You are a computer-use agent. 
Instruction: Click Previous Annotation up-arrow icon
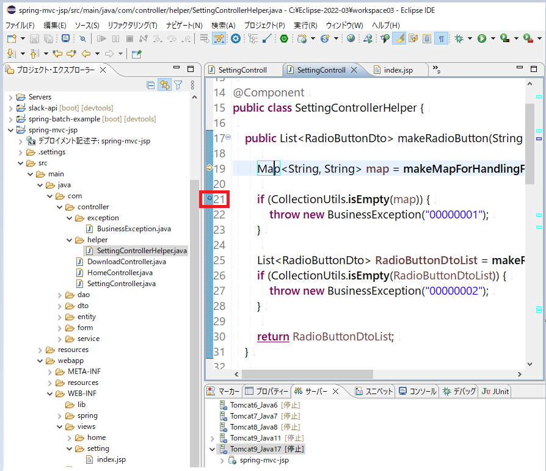pos(34,54)
